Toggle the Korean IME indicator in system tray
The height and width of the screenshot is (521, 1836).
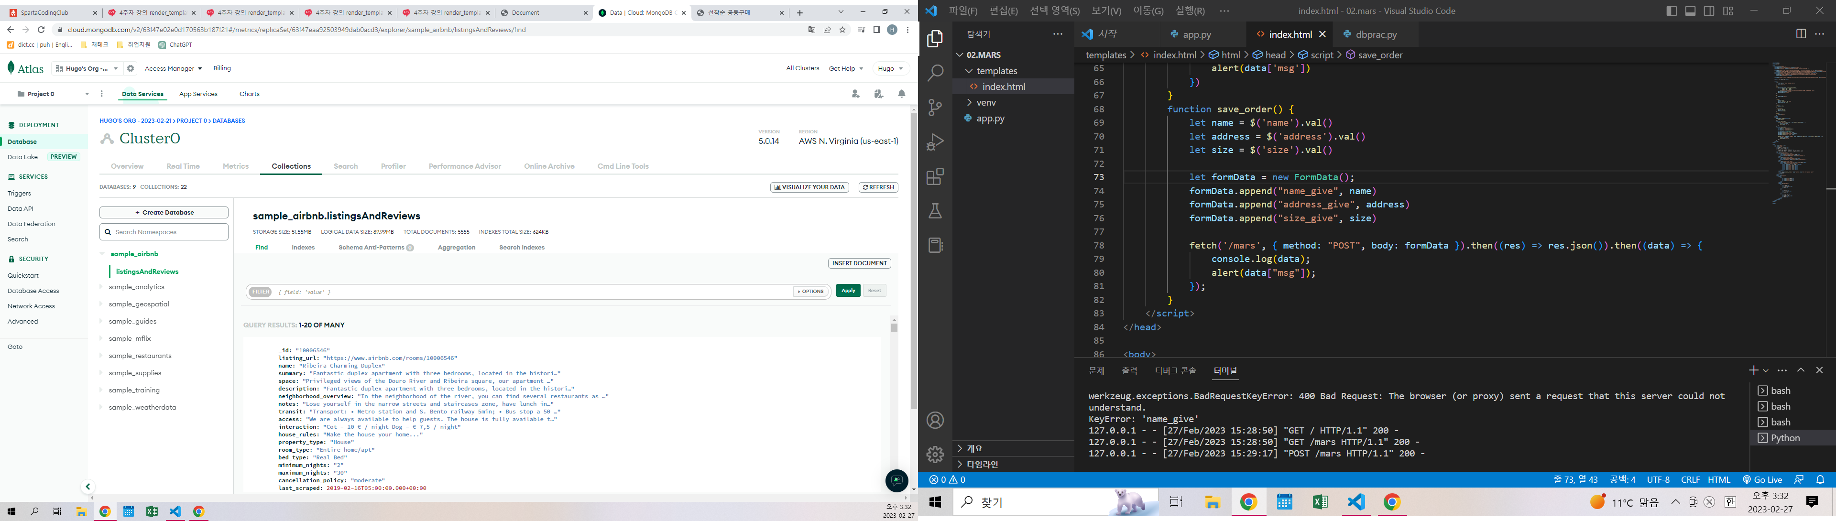1730,502
